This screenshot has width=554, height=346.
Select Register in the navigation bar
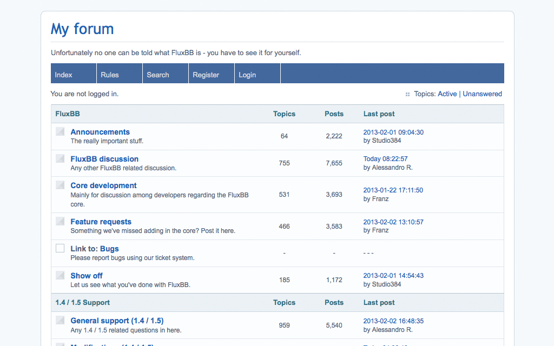[206, 75]
